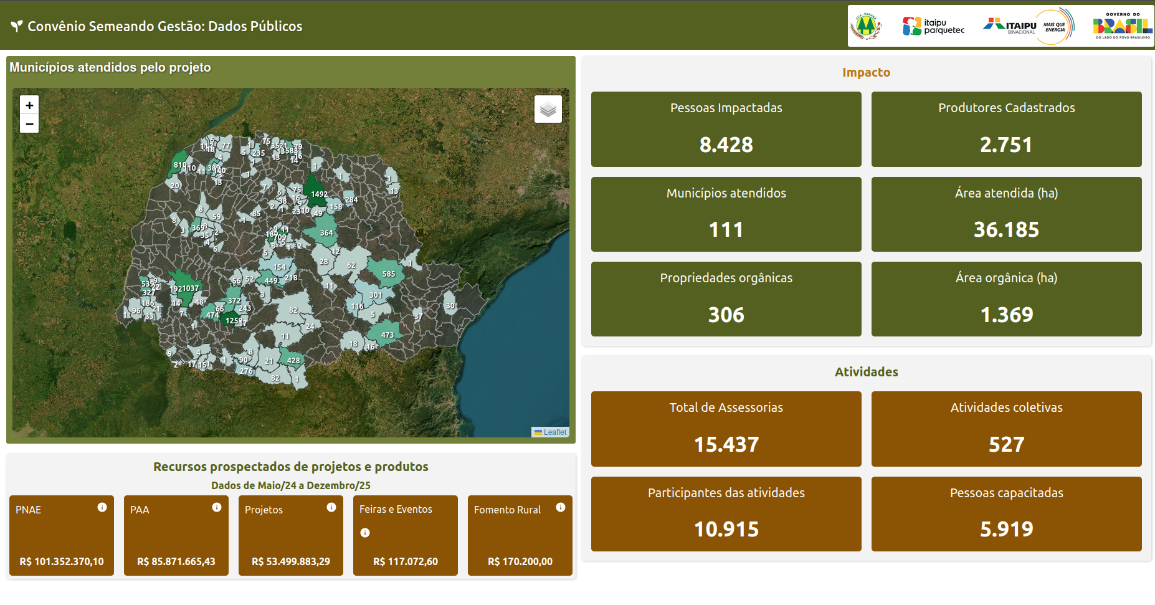Click the Área orgânica (ha) card

click(x=1006, y=299)
